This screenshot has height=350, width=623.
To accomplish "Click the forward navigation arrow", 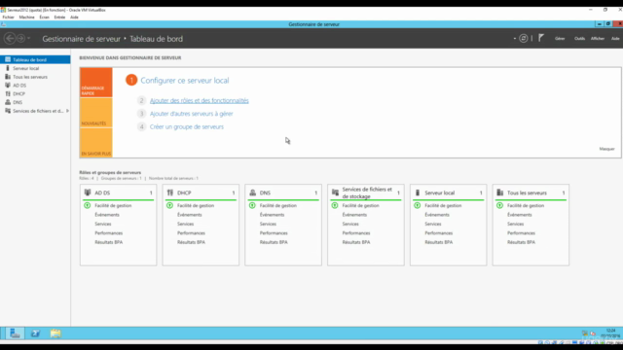I will tap(20, 39).
